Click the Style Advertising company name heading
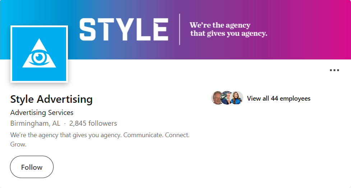 coord(51,99)
